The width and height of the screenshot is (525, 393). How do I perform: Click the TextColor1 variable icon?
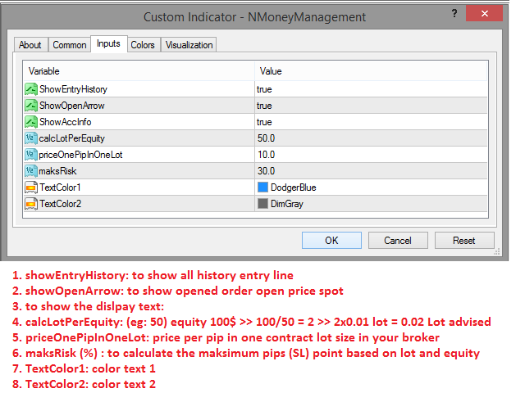[31, 187]
